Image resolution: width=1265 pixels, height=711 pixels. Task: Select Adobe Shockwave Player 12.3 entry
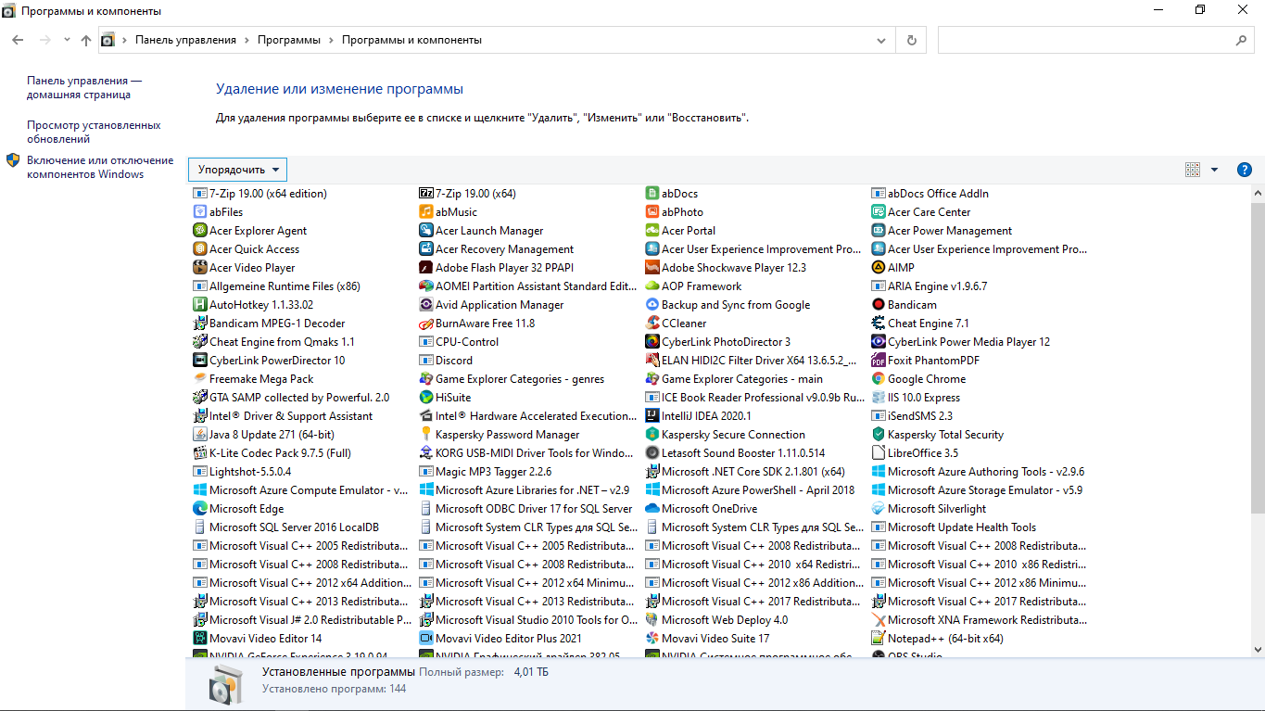726,268
